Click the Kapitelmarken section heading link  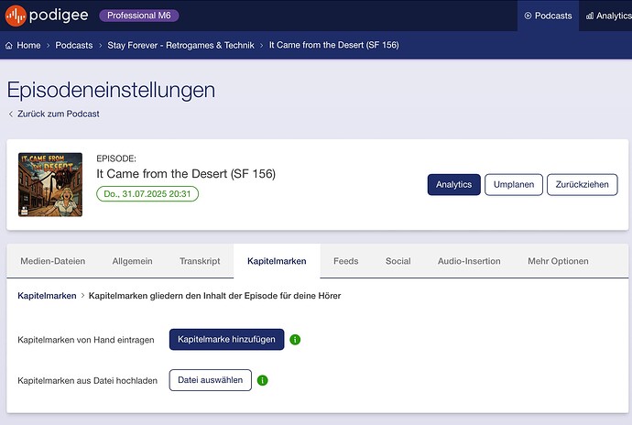(47, 296)
